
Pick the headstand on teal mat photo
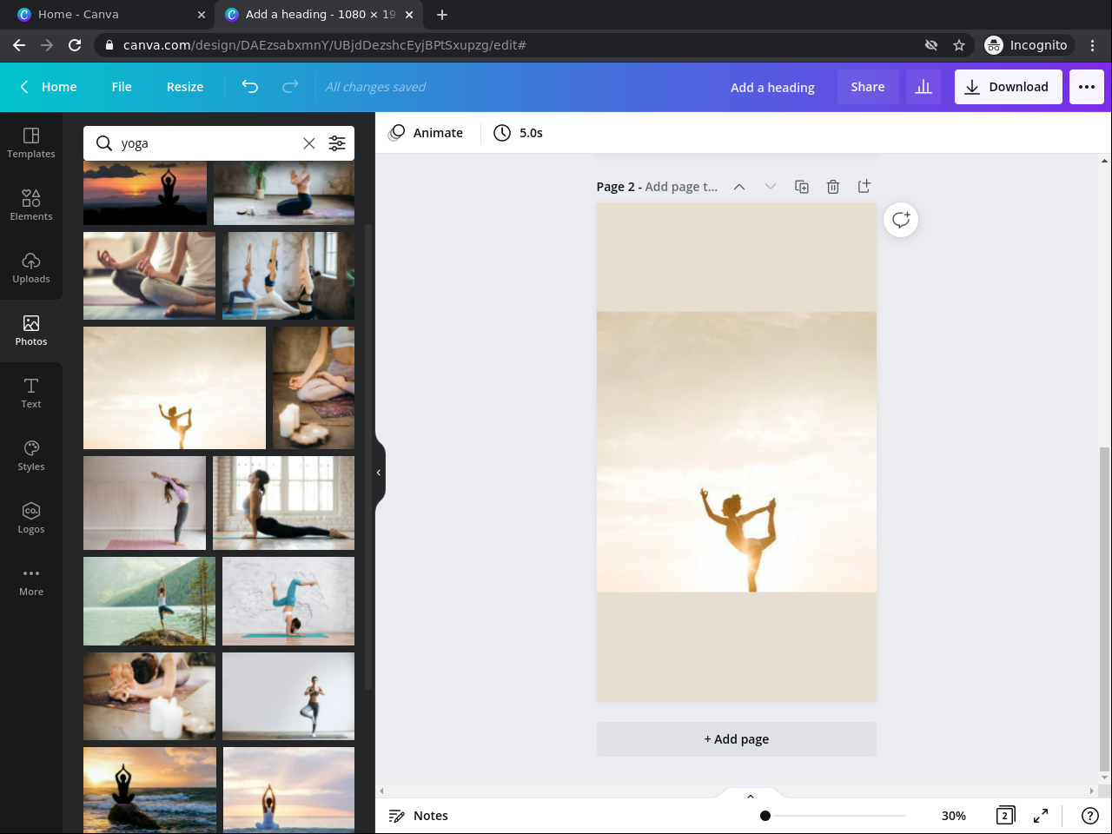(288, 601)
